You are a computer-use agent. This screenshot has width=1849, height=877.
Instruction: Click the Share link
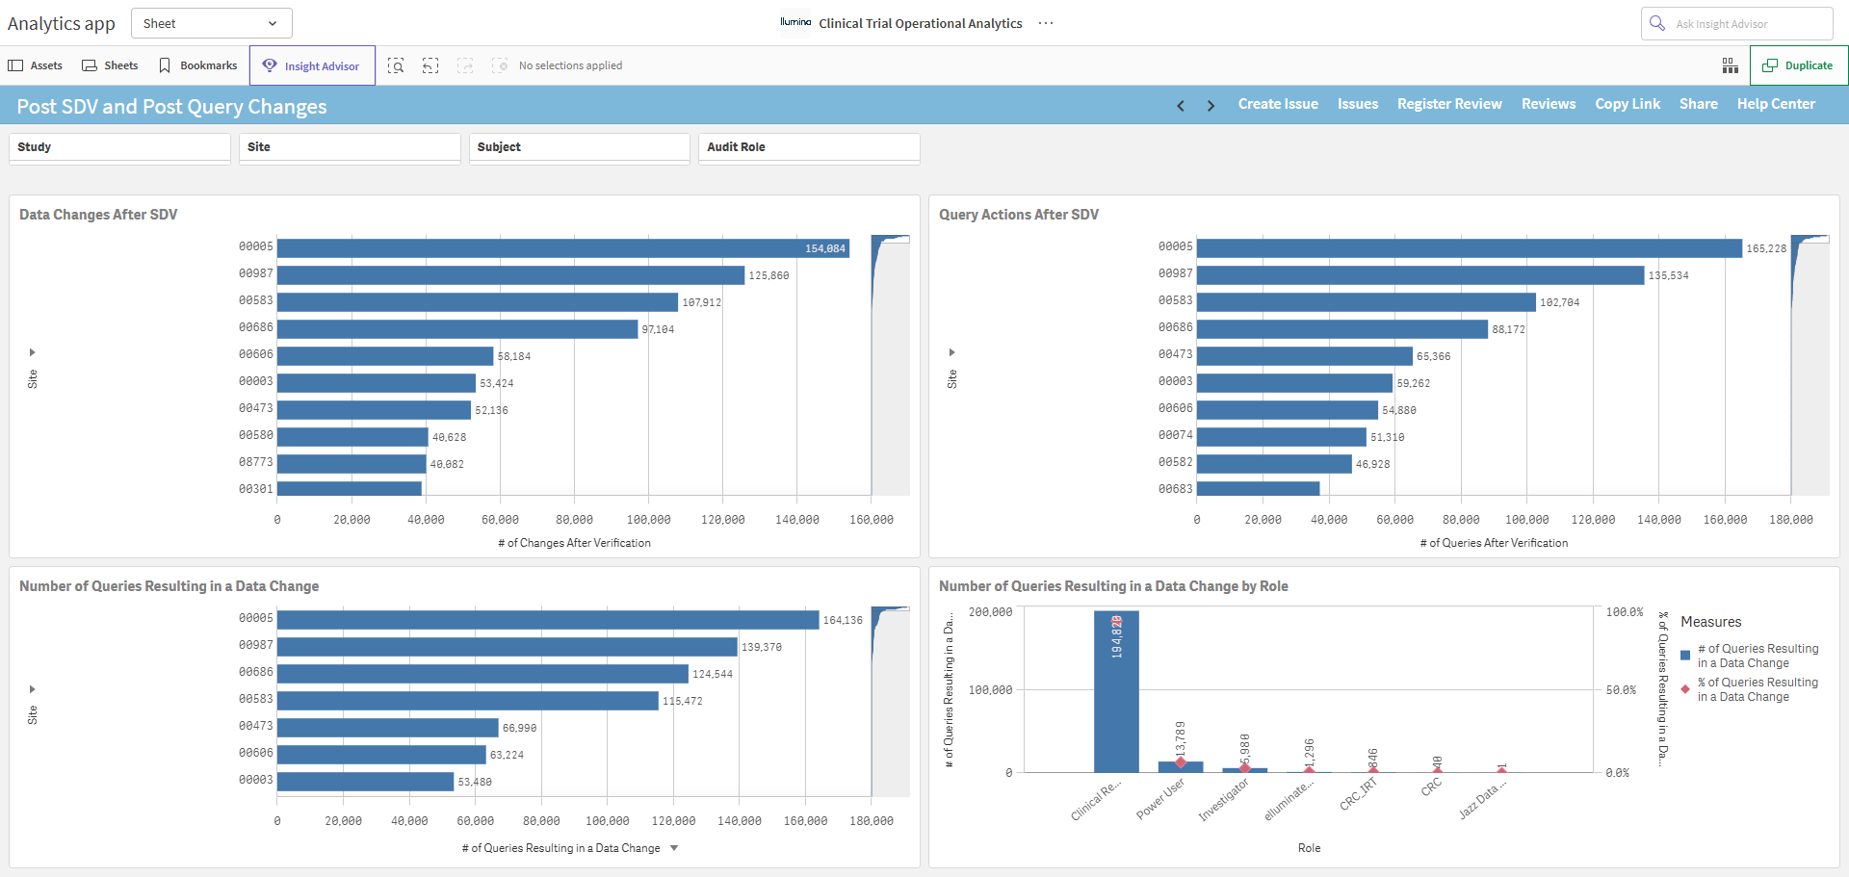[1699, 104]
